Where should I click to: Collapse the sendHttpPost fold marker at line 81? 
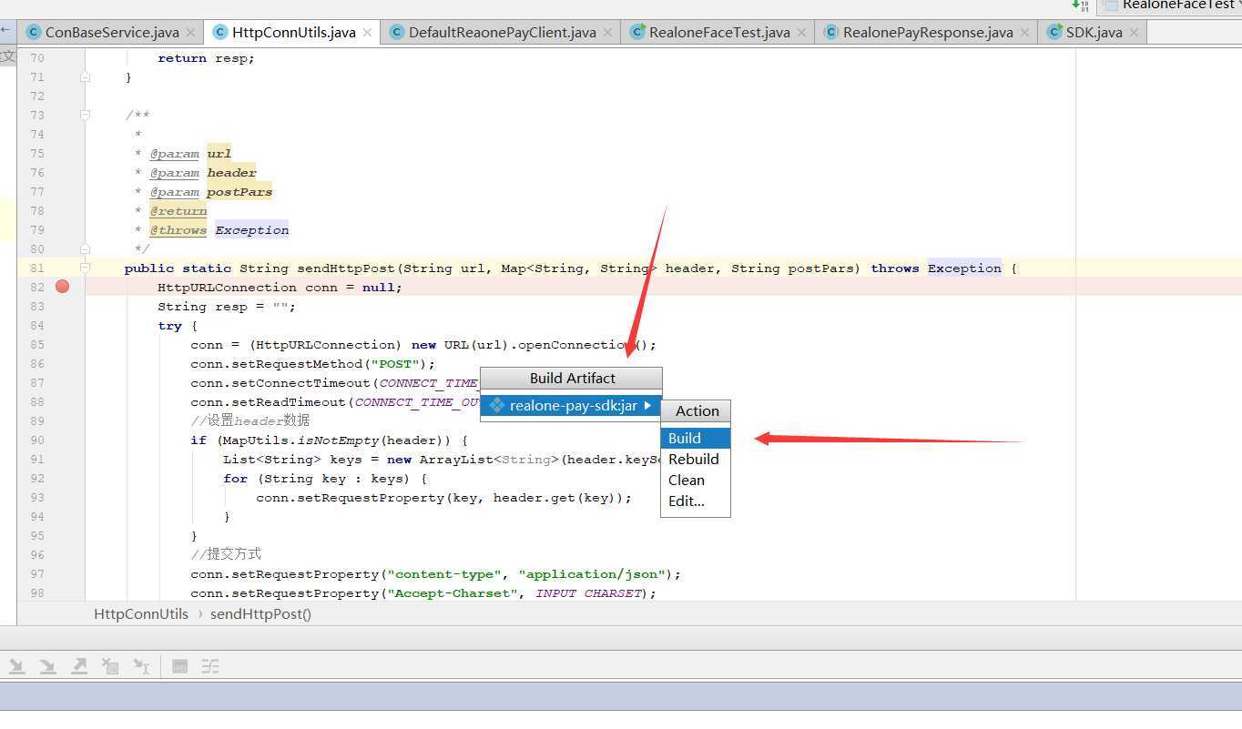(x=85, y=268)
